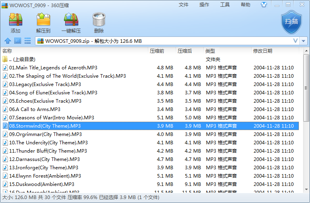
Task: Click 5.0 MB compressed size of Seasons of War
Action: [193, 118]
